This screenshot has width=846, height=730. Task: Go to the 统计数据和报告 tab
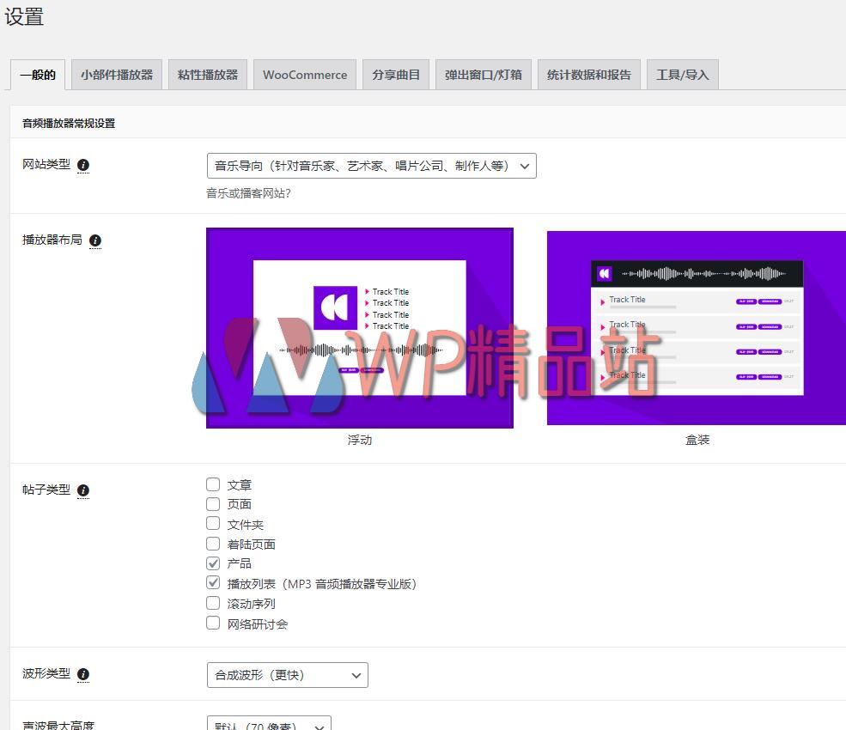point(588,75)
